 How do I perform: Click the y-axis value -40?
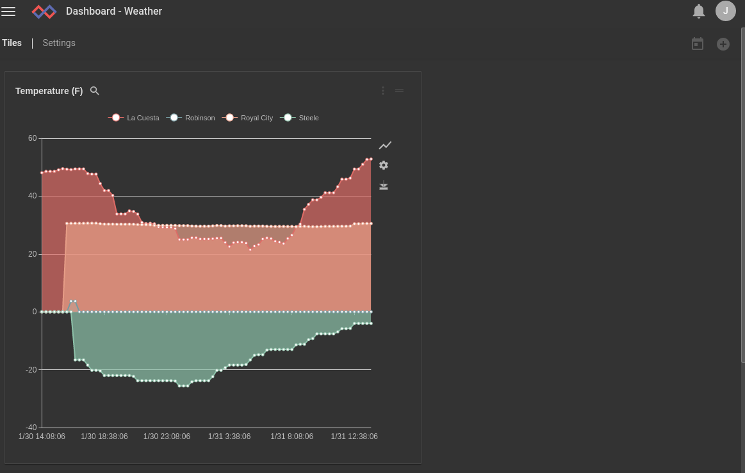(x=31, y=428)
